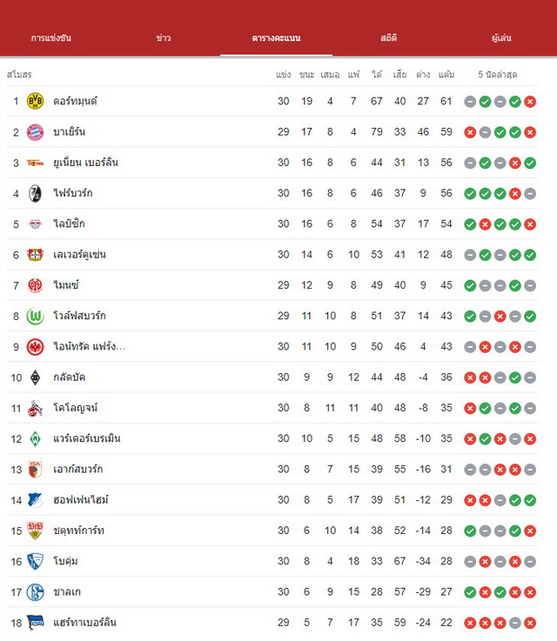Click the Schalke 04 blue logo
This screenshot has width=557, height=641.
coord(35,592)
